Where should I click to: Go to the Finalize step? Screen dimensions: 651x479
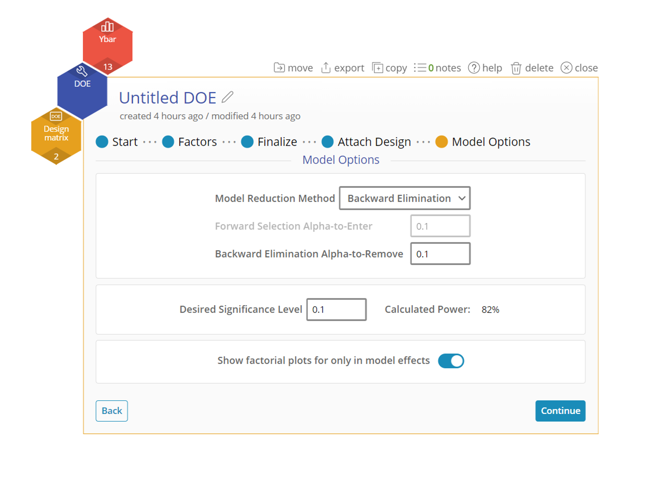[269, 142]
